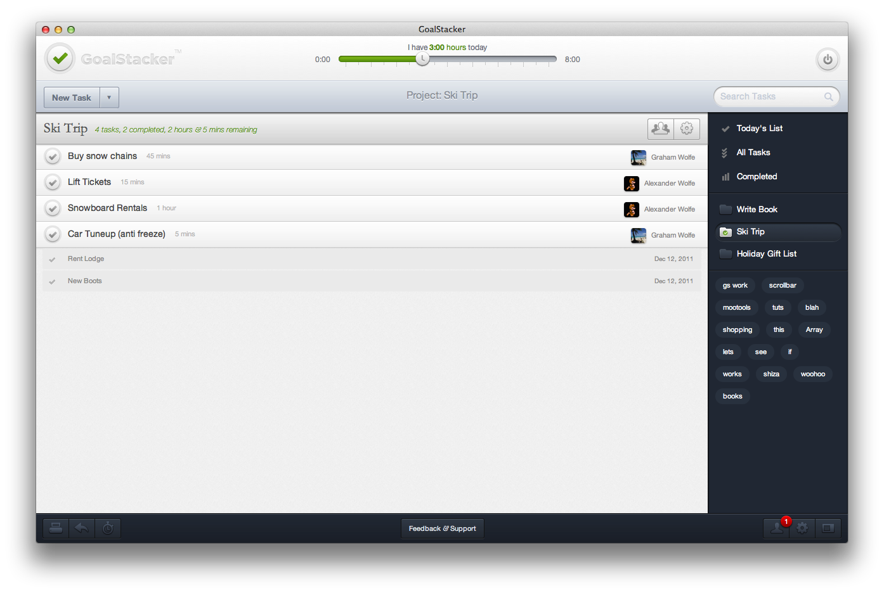Click Alexander Wolfe's avatar on Snowboard Rentals
884x593 pixels.
(x=632, y=209)
